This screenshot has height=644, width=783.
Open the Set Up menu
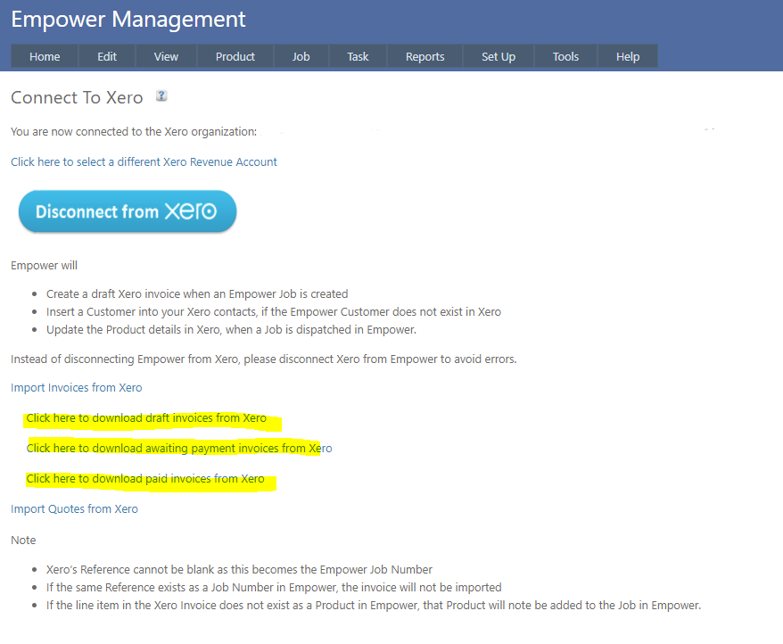(x=499, y=56)
